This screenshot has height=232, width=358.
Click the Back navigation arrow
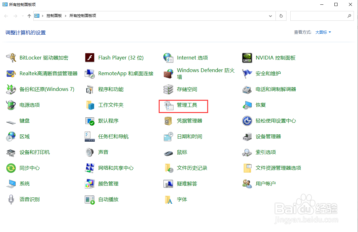pos(6,16)
